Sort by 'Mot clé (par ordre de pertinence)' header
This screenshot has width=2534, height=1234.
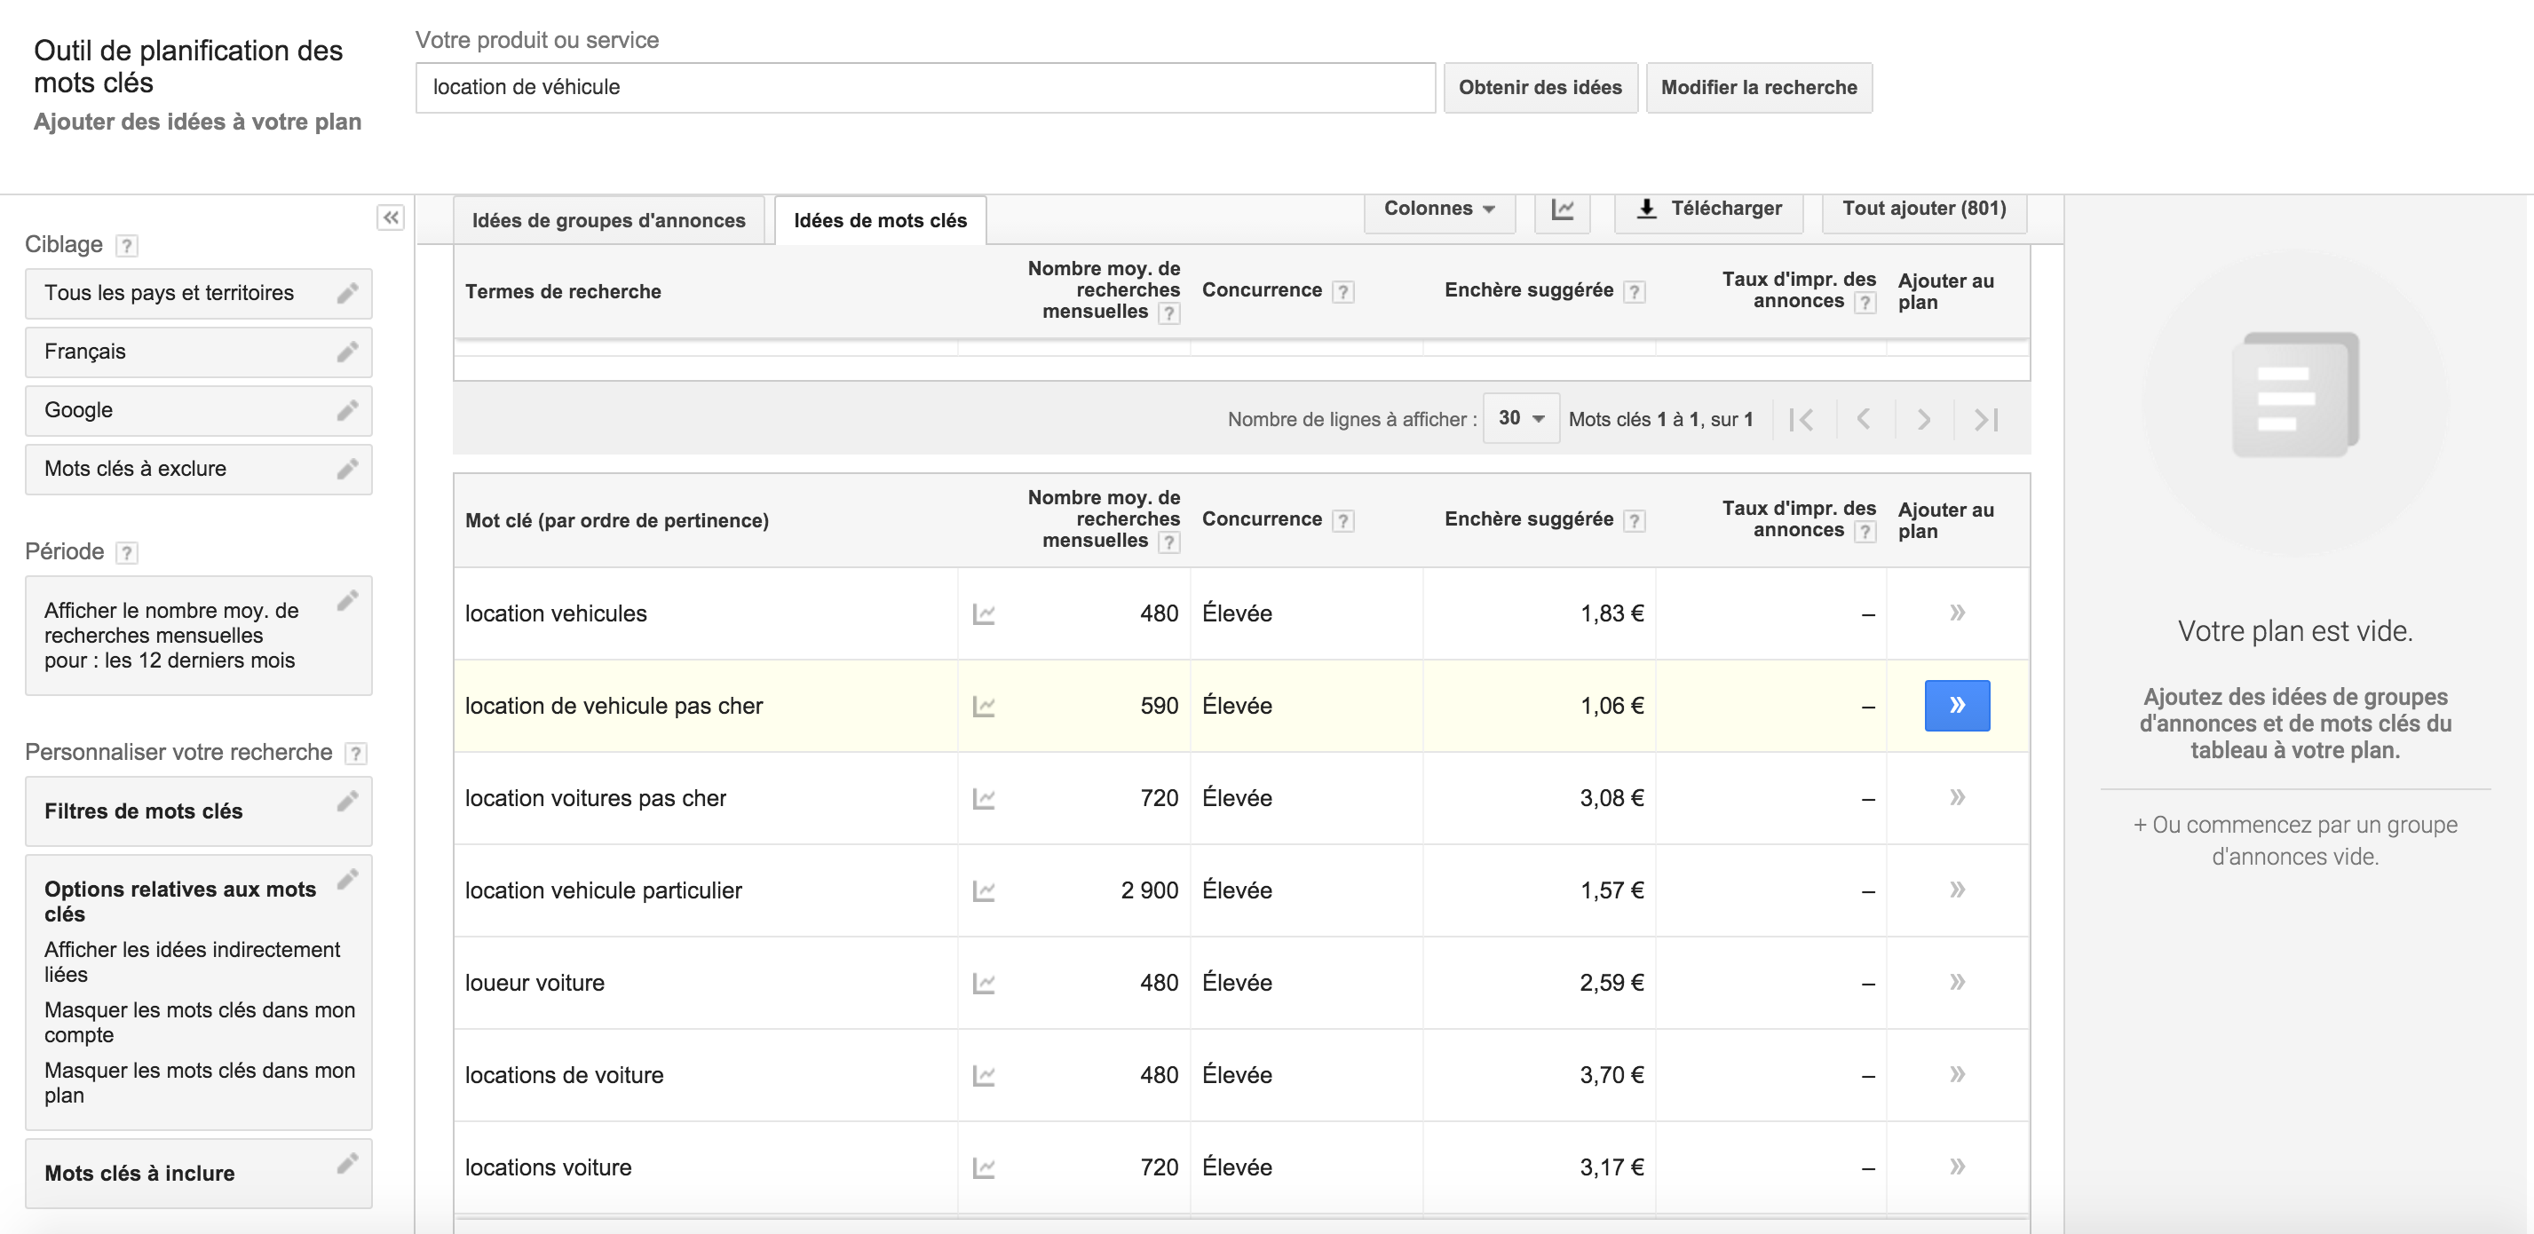pyautogui.click(x=617, y=521)
